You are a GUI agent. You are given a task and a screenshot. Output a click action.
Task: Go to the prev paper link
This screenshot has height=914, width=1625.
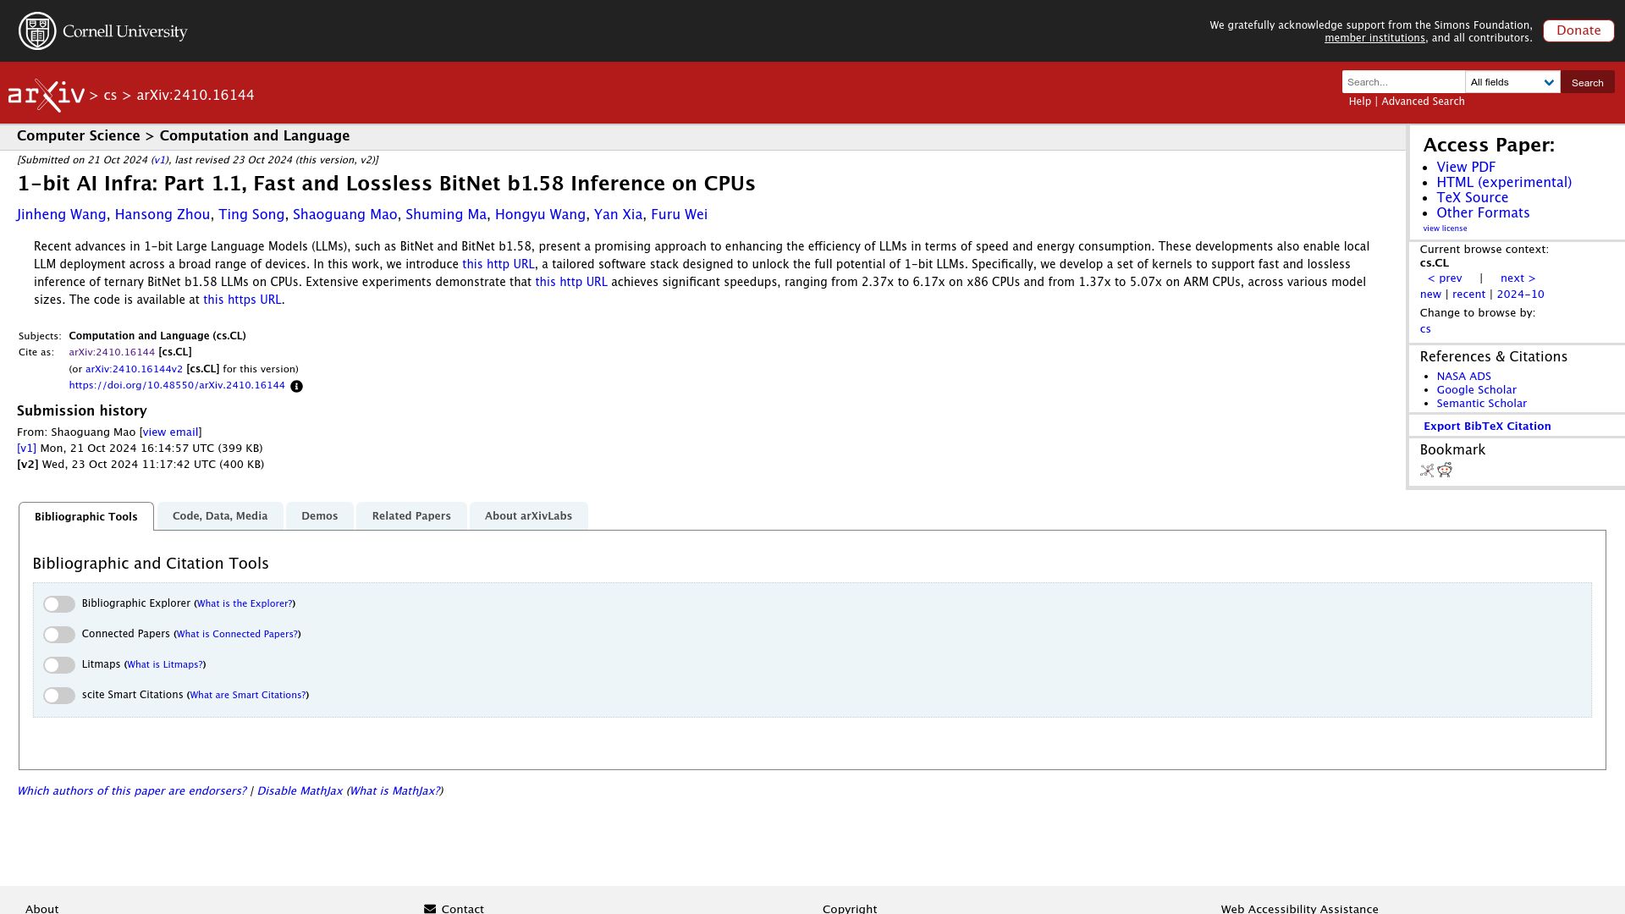coord(1445,278)
